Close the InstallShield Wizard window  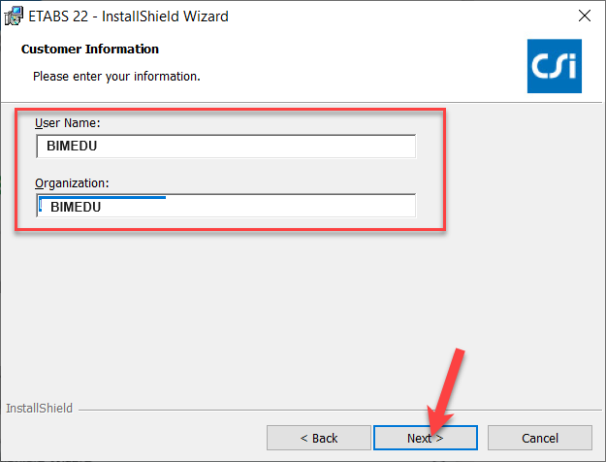(584, 16)
